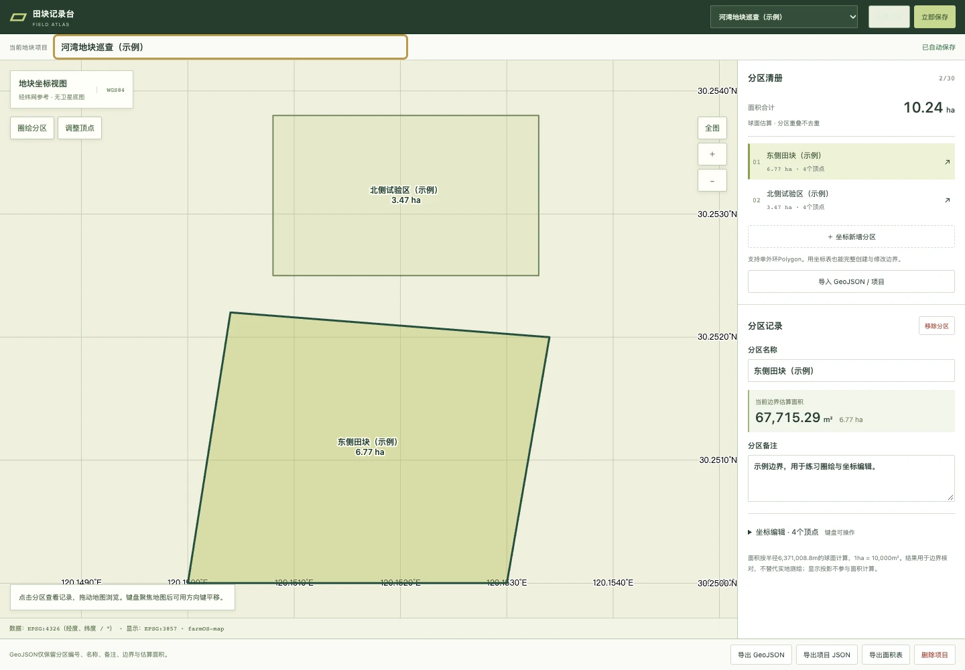The width and height of the screenshot is (965, 670).
Task: Click into the 分区备注 notes textarea
Action: tap(851, 478)
